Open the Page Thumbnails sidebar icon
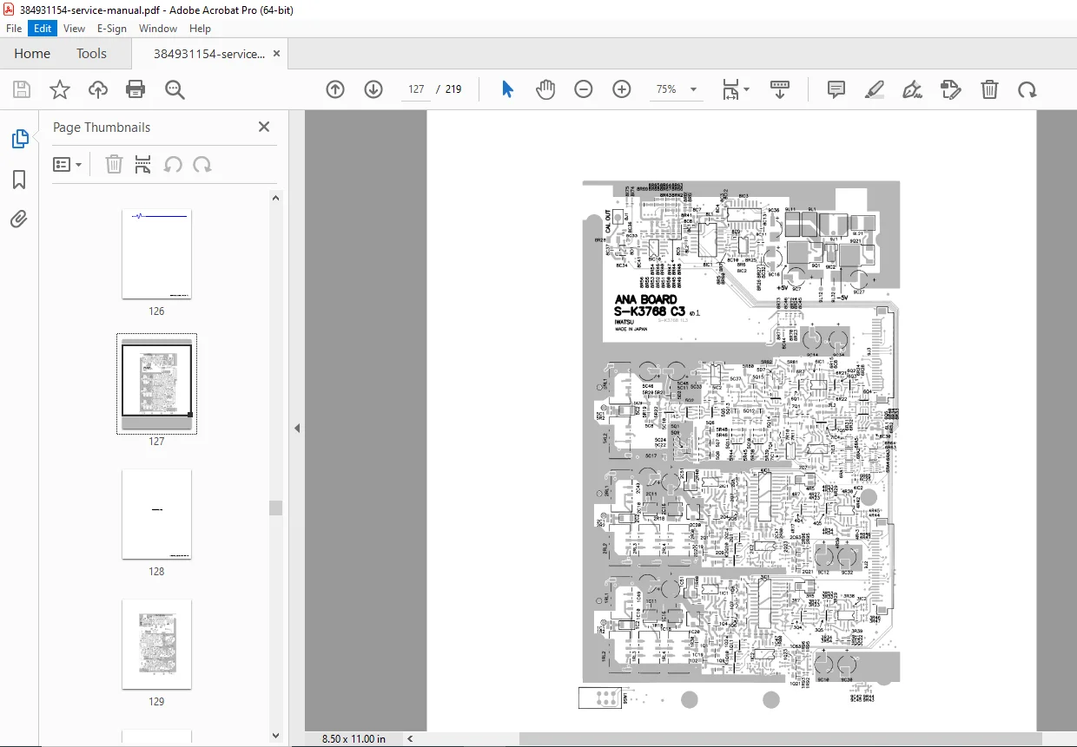The height and width of the screenshot is (747, 1077). [19, 139]
